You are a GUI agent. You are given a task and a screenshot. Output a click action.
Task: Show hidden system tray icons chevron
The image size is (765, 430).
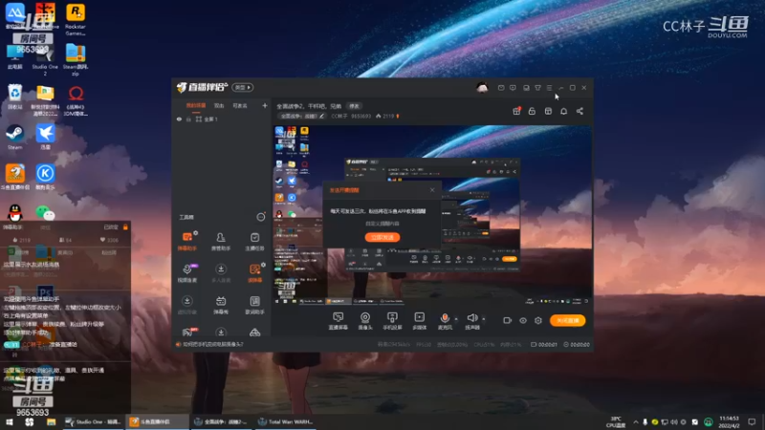coord(636,421)
